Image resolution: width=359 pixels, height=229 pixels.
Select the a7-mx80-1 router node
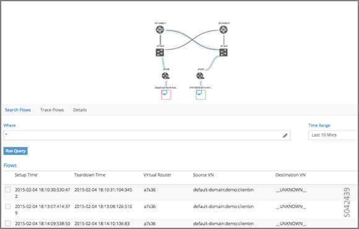click(x=160, y=30)
